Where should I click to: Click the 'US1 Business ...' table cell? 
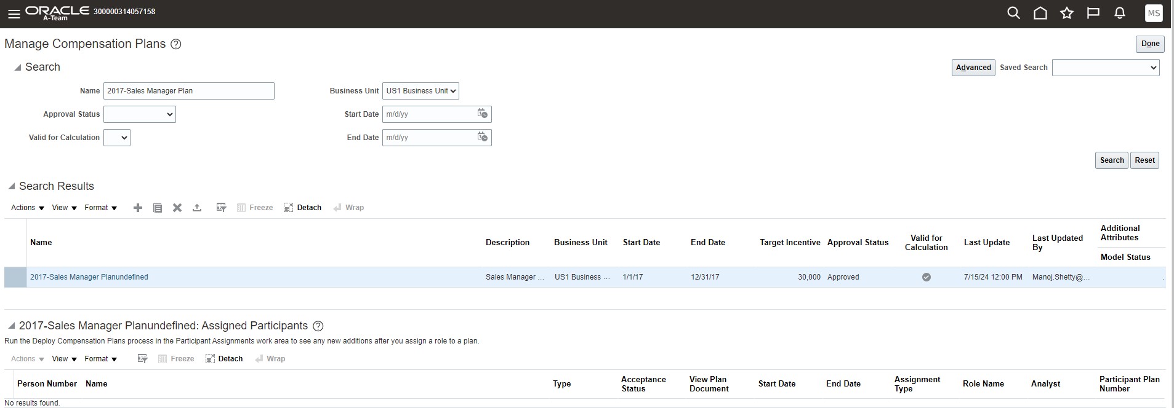click(x=582, y=277)
